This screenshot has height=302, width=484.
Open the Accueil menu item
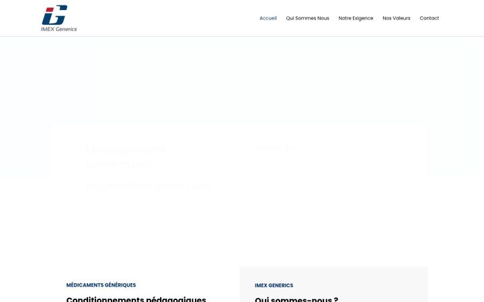268,18
